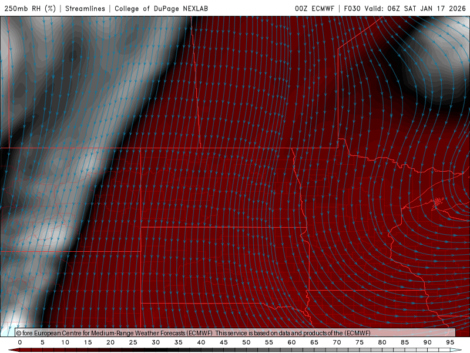Click the '30' color scale label
Screen dimensions: 470x353
pos(156,342)
